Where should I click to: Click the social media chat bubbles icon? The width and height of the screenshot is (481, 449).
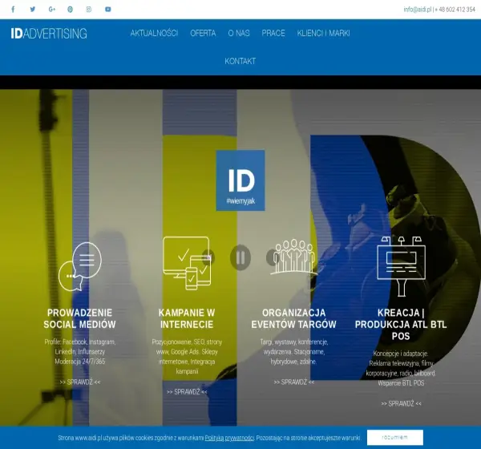[80, 266]
